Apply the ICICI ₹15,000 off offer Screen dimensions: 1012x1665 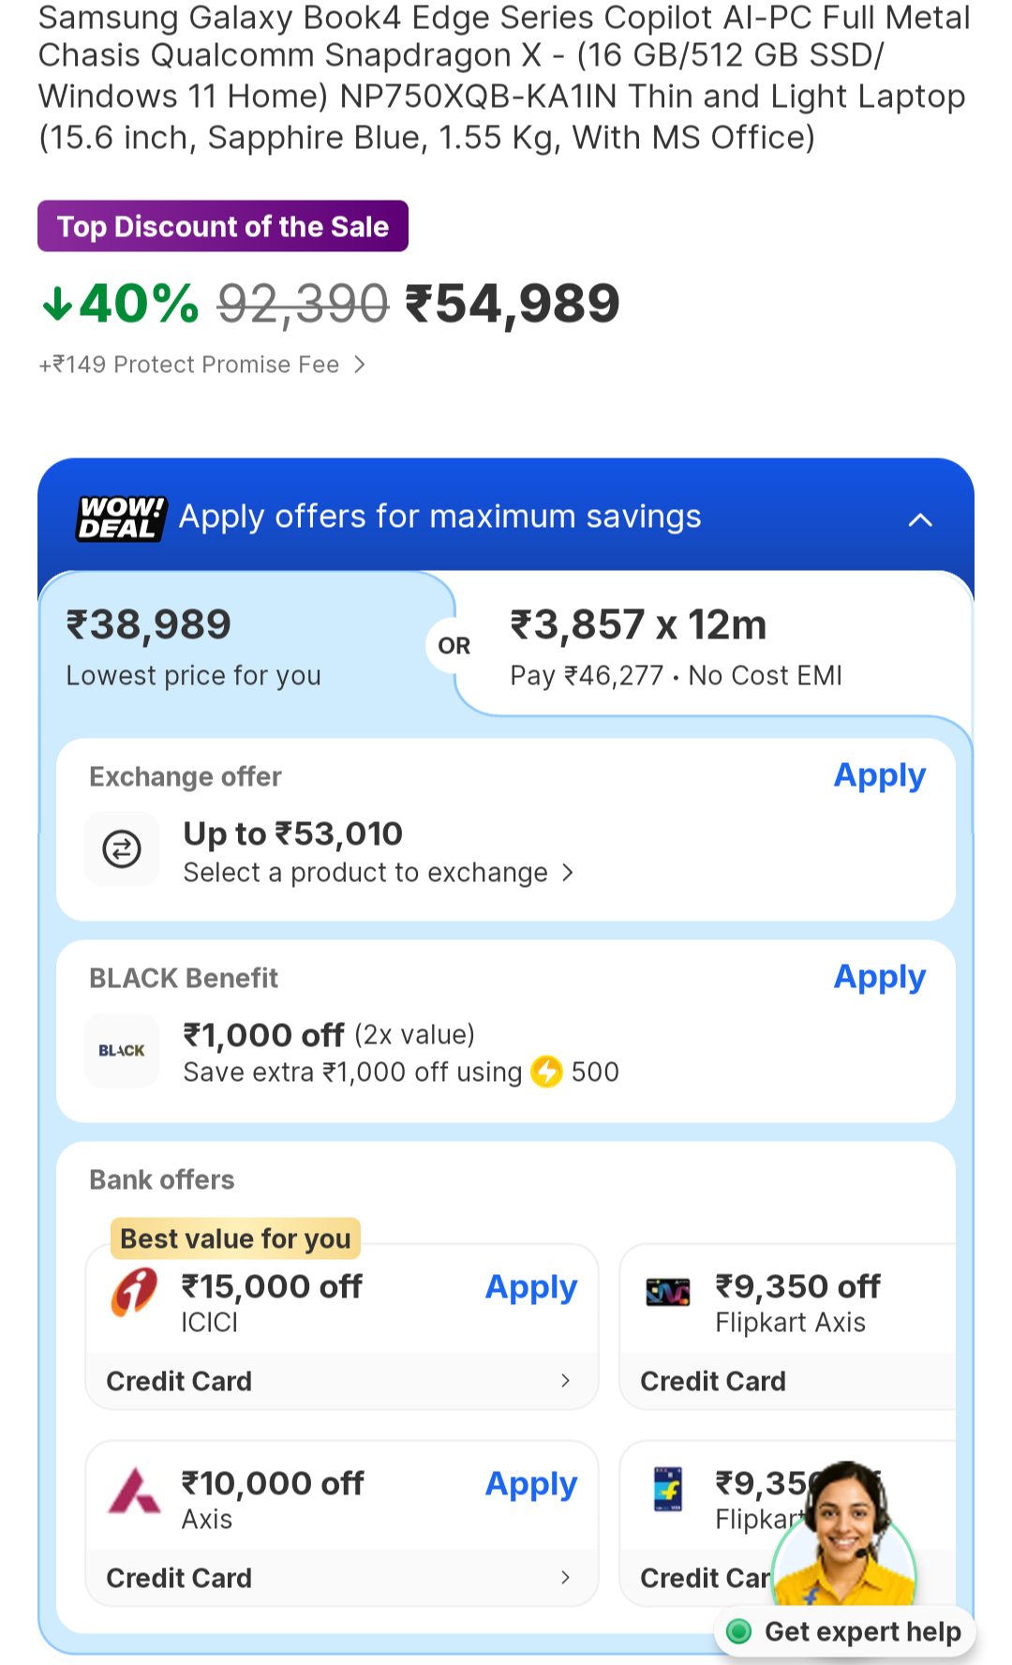(530, 1287)
